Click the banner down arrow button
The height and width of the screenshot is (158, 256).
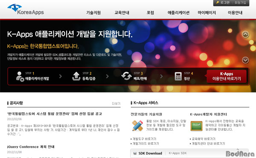(245, 60)
